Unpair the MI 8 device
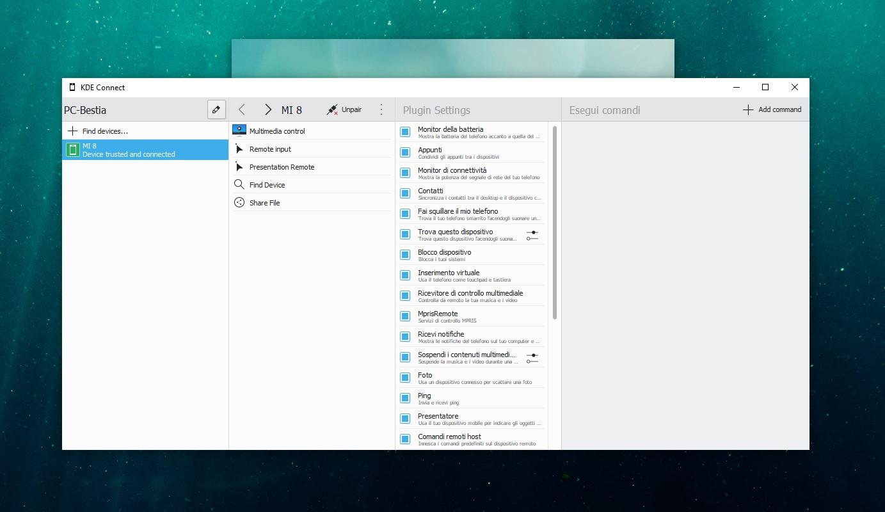 (x=344, y=109)
